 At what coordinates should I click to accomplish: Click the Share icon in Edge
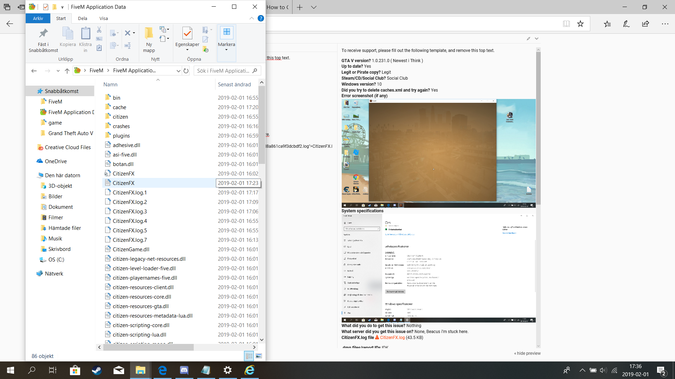point(645,24)
